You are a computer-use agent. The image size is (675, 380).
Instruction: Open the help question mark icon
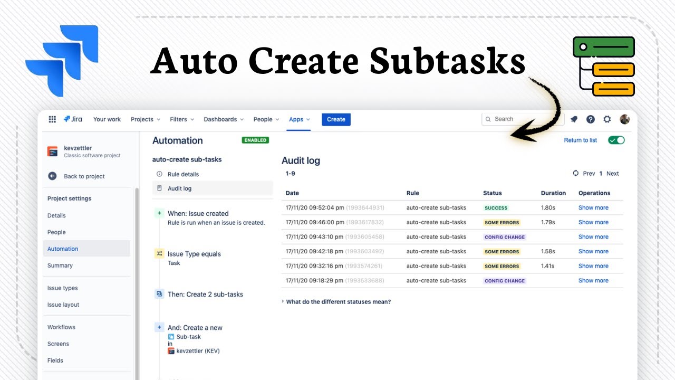[591, 119]
